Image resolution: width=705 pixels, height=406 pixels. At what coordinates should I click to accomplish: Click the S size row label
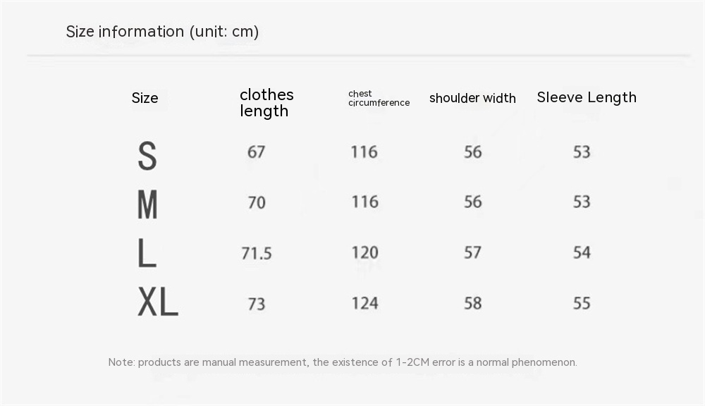click(147, 156)
